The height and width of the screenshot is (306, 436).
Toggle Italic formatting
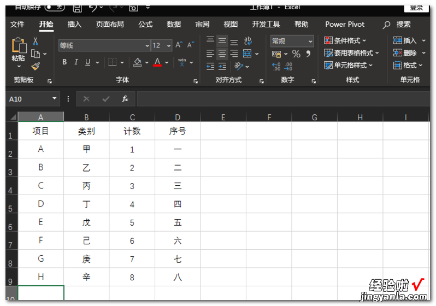(x=76, y=62)
